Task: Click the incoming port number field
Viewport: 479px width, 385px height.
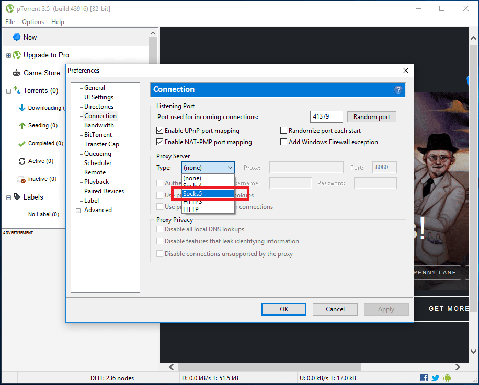Action: point(326,116)
